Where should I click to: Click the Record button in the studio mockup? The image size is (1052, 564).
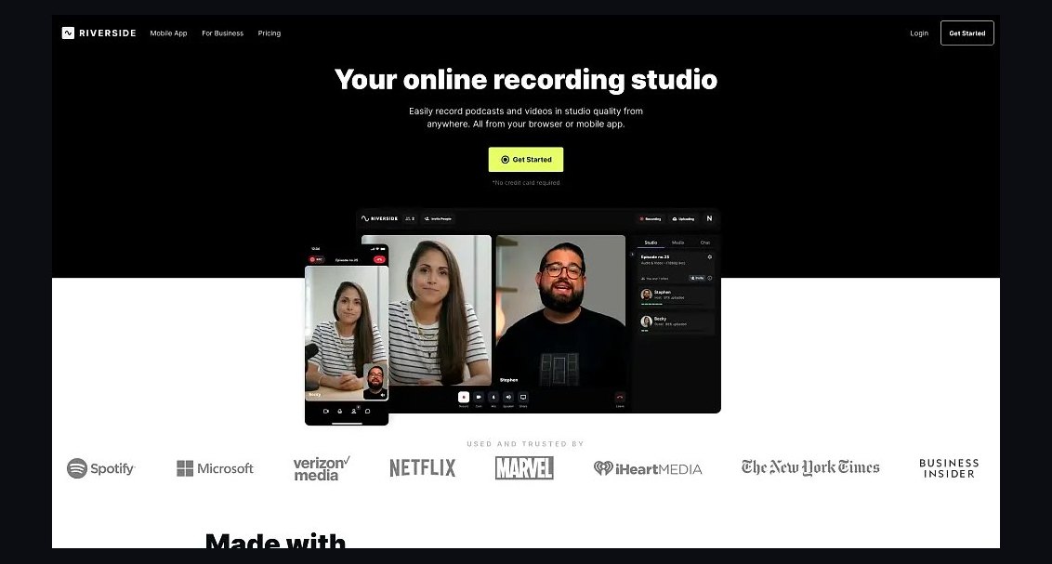tap(464, 397)
